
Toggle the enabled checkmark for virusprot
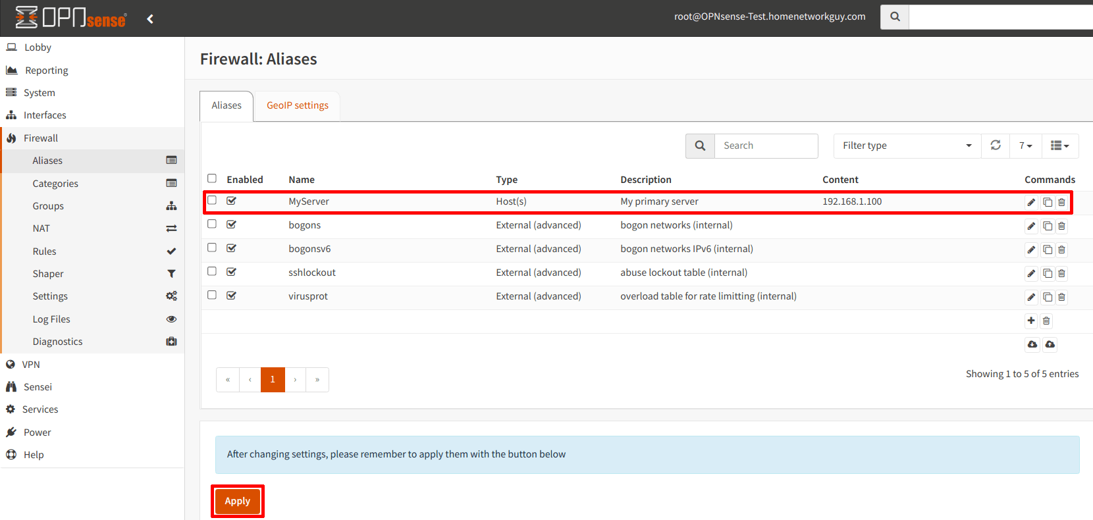click(x=232, y=296)
